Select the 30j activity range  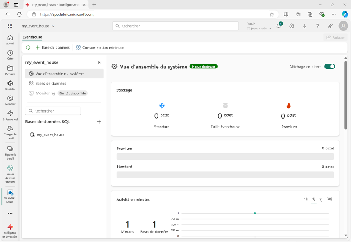330,199
